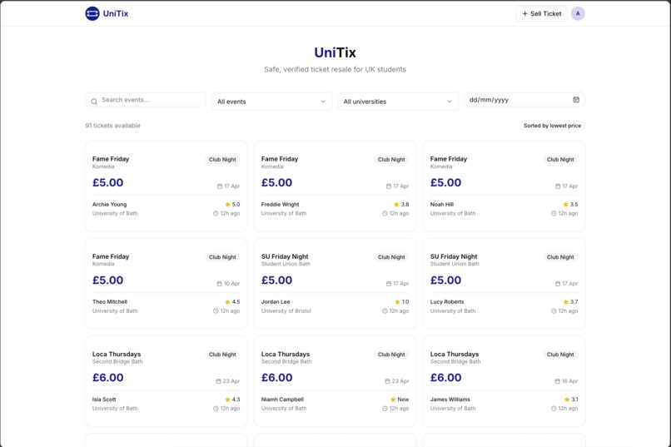Click the '91 tickets available' text

point(112,126)
